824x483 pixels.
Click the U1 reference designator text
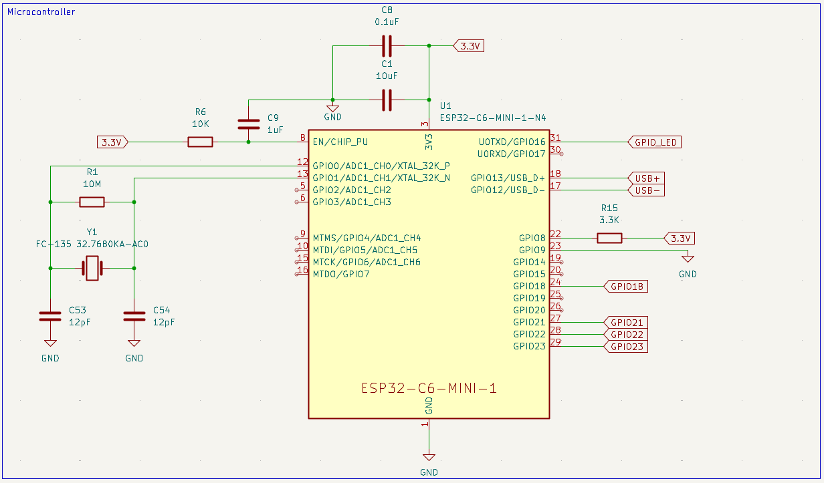click(446, 106)
